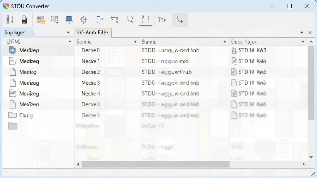Viewport: 317px width, 178px height.
Task: Click the curved path with blue arrow icon
Action: point(130,19)
